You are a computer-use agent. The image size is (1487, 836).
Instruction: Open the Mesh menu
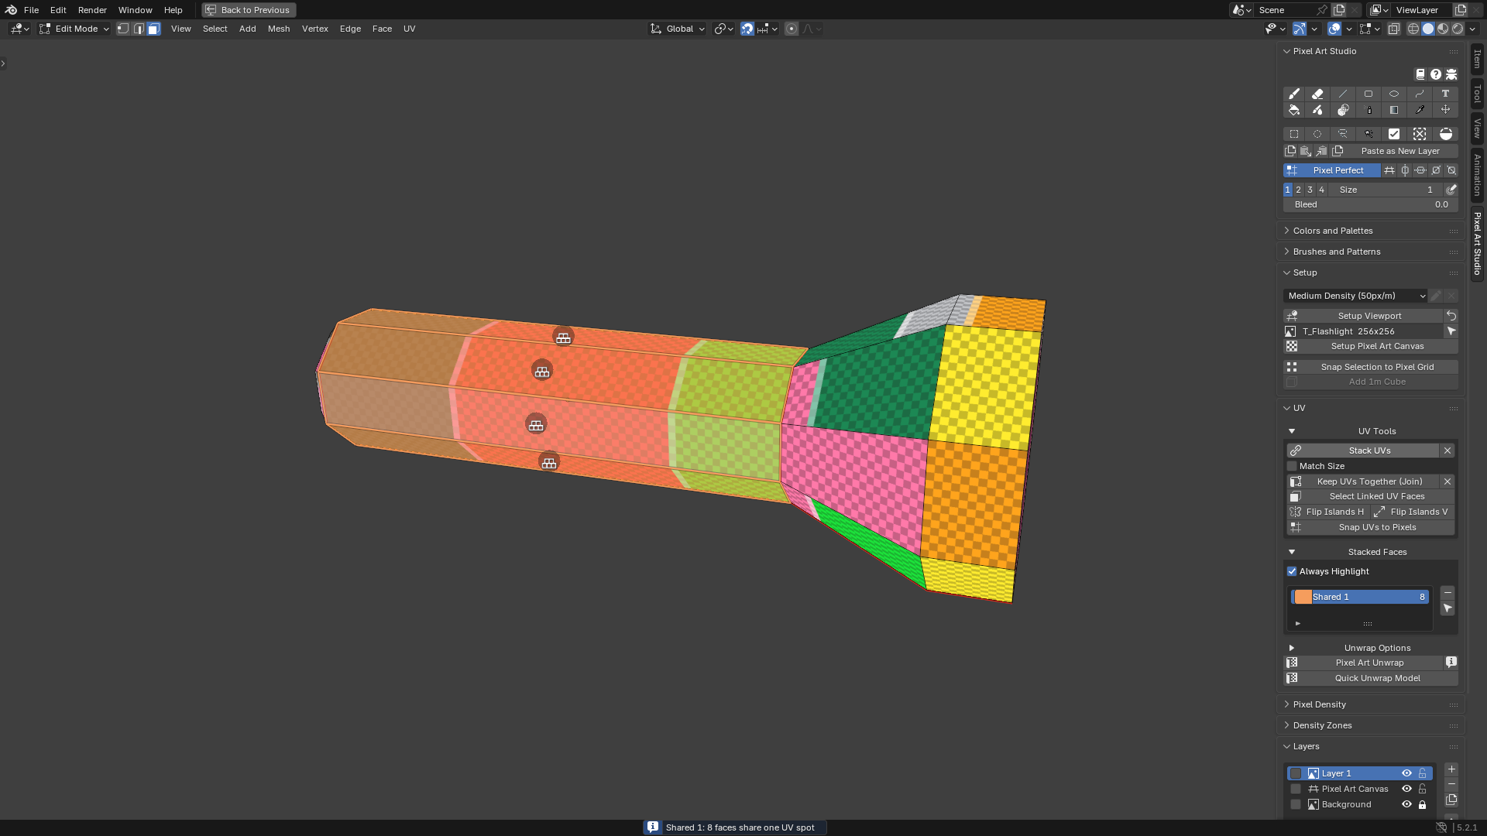pos(279,29)
